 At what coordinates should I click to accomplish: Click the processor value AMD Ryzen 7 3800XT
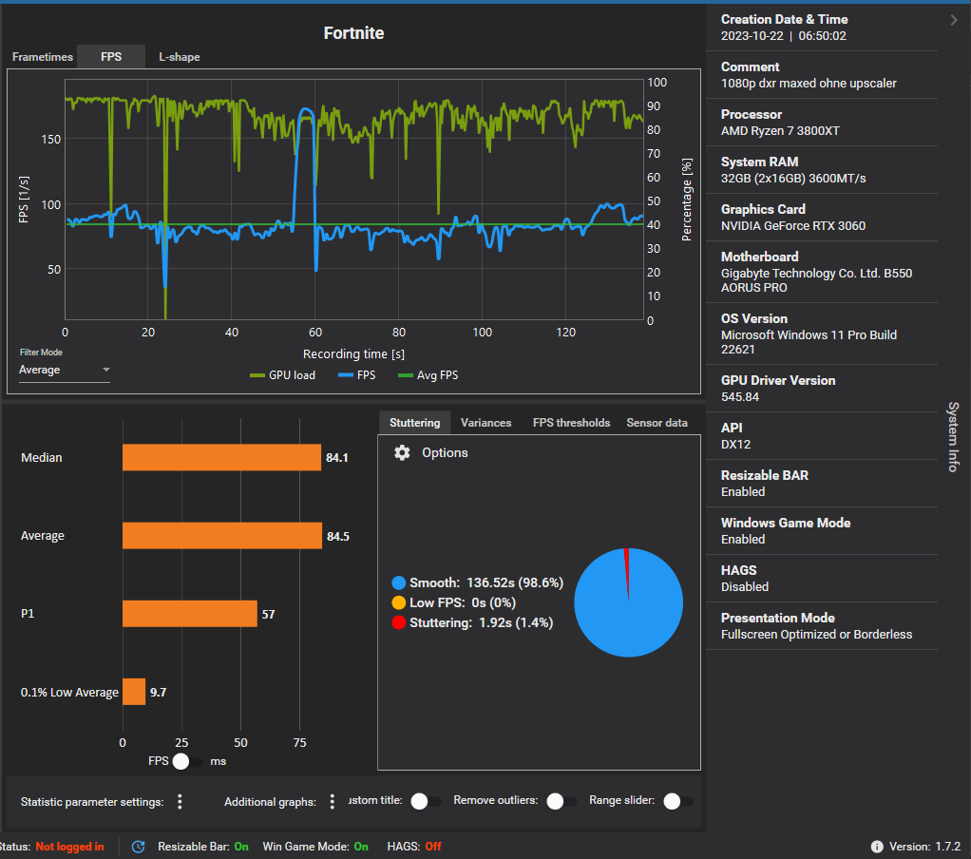coord(780,131)
